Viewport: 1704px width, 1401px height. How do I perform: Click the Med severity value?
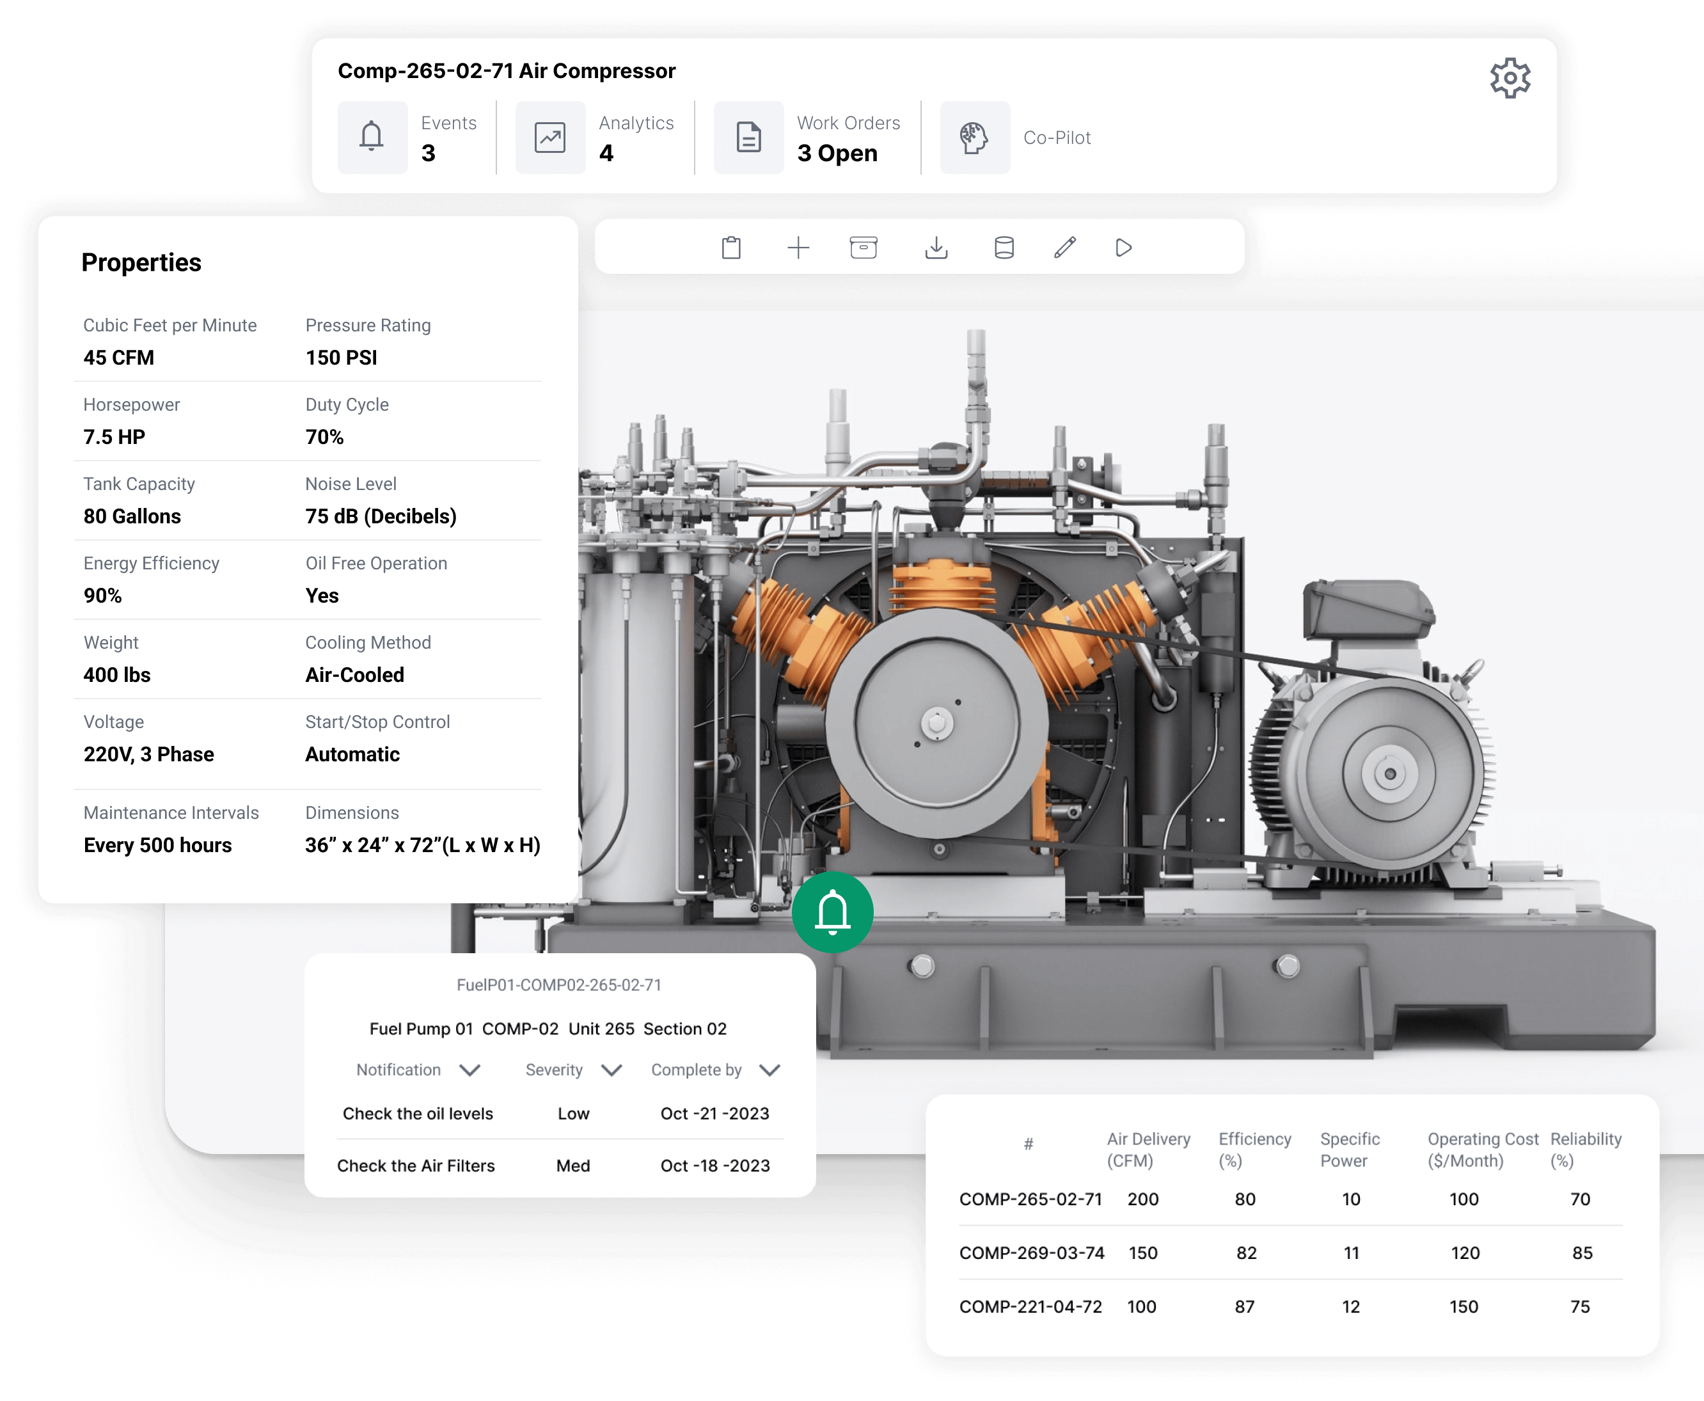click(573, 1166)
